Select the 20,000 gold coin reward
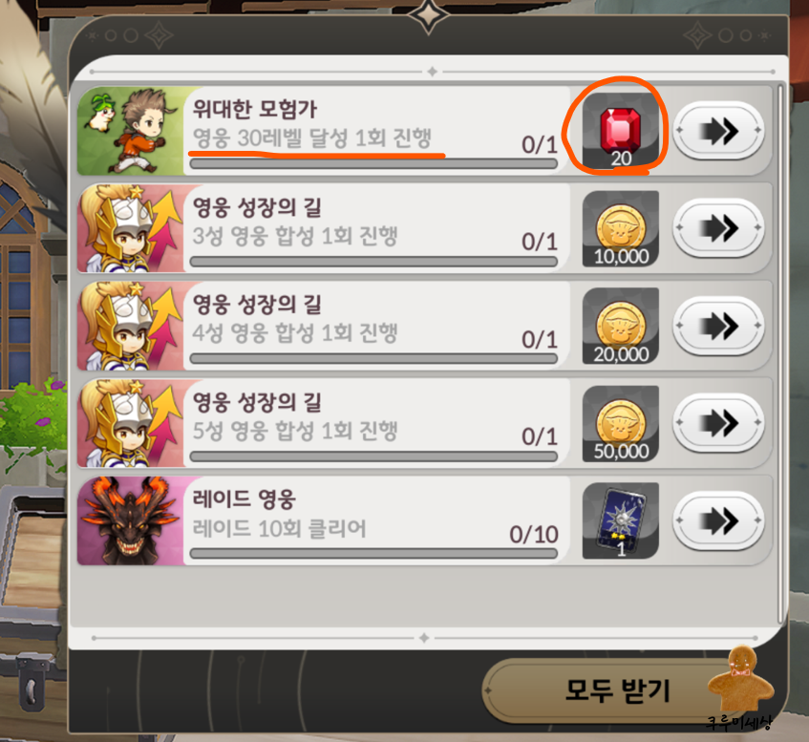 point(621,326)
